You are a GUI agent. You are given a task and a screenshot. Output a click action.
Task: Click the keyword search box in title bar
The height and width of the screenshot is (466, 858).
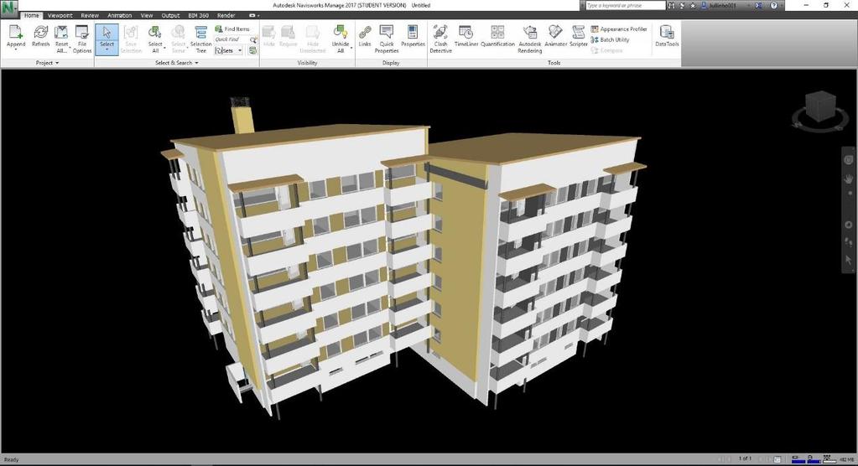click(626, 6)
